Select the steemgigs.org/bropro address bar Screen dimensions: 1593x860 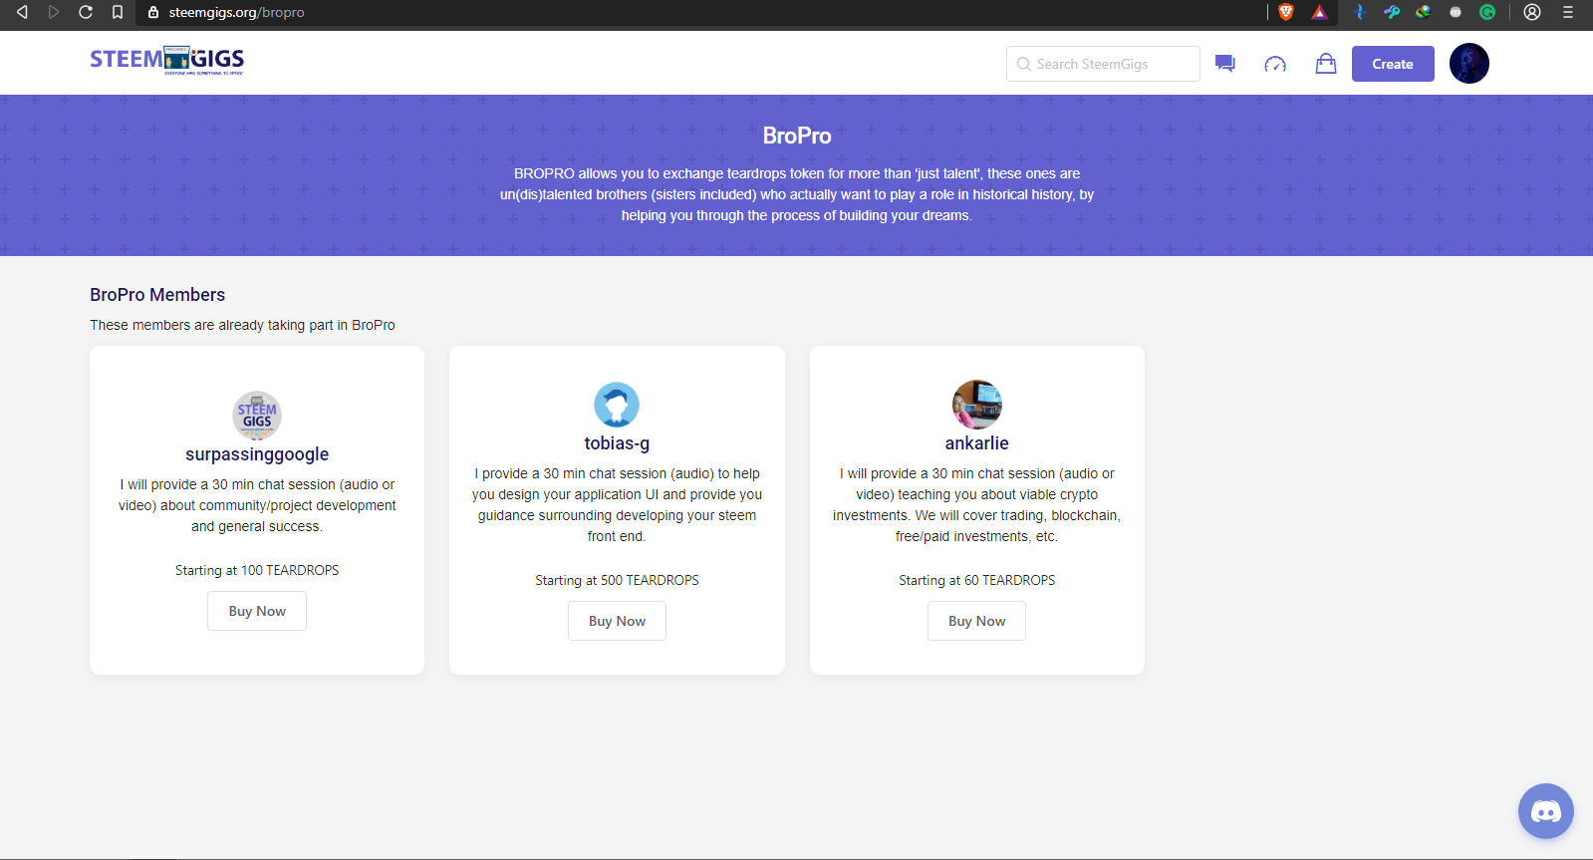[697, 12]
